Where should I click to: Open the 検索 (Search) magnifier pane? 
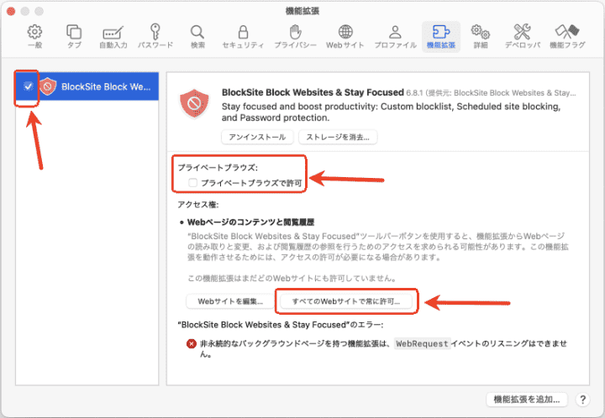tap(197, 37)
